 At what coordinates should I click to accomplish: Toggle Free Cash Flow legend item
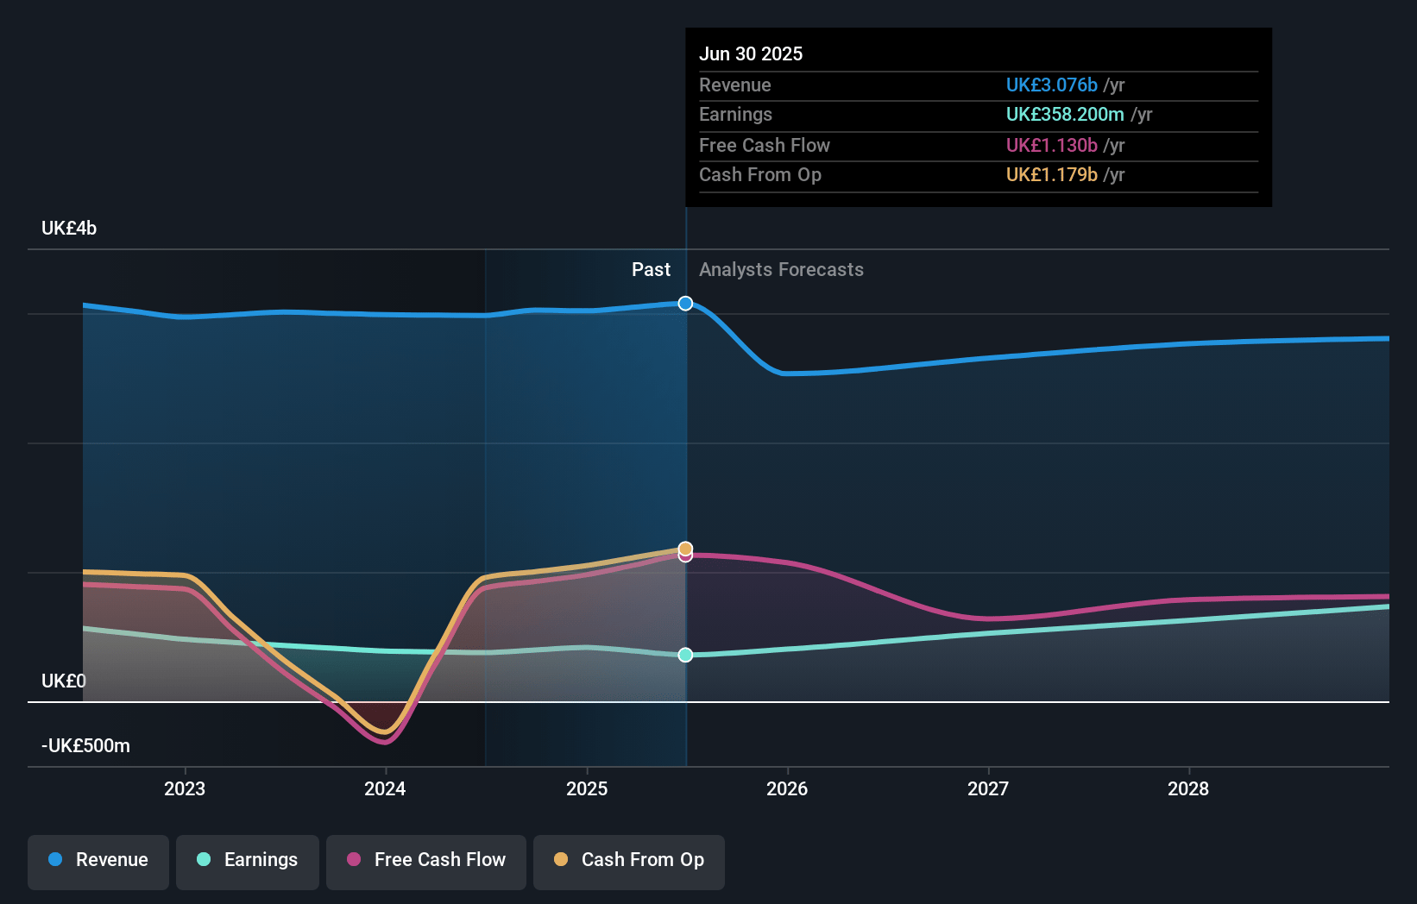pyautogui.click(x=426, y=861)
